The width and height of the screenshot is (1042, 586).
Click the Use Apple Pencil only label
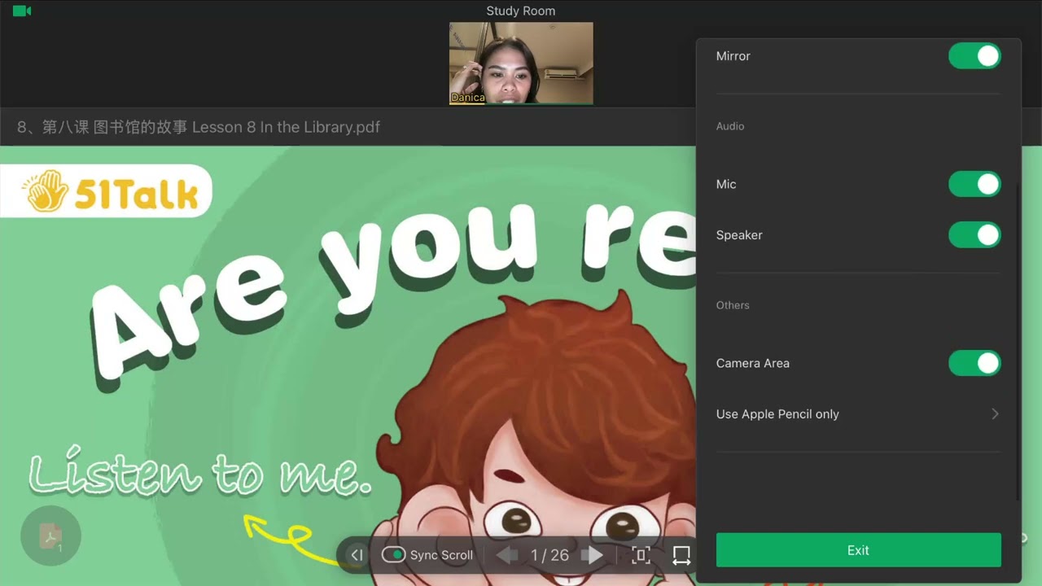coord(777,414)
